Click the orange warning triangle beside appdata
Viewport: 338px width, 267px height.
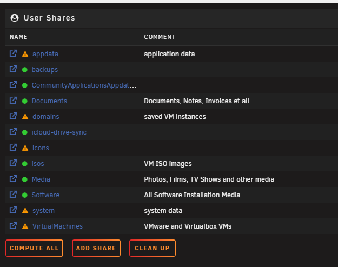(25, 54)
